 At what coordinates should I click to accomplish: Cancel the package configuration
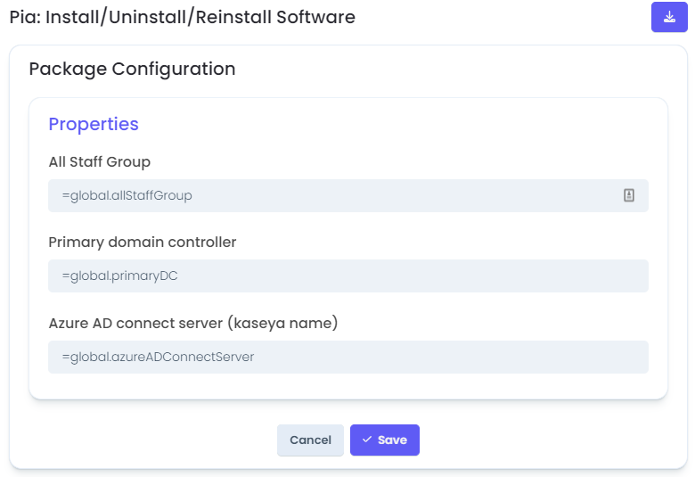tap(310, 440)
